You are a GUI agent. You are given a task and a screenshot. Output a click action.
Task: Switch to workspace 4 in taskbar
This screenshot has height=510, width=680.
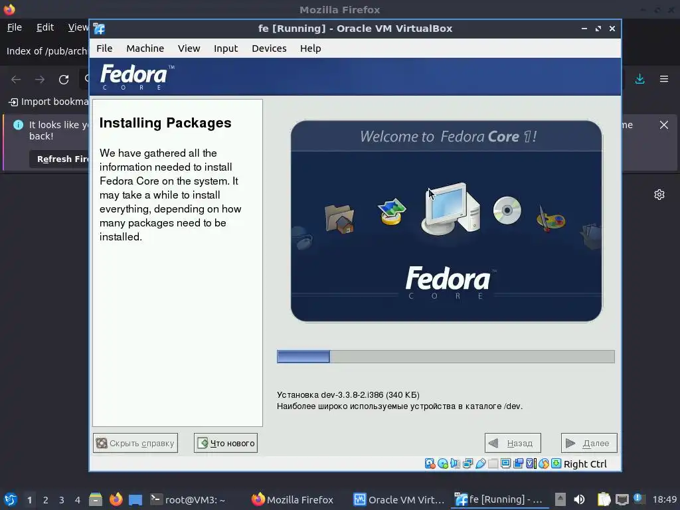tap(78, 500)
